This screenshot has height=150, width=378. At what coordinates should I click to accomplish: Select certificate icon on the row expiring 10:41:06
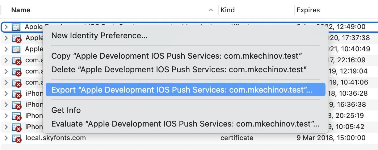[16, 83]
